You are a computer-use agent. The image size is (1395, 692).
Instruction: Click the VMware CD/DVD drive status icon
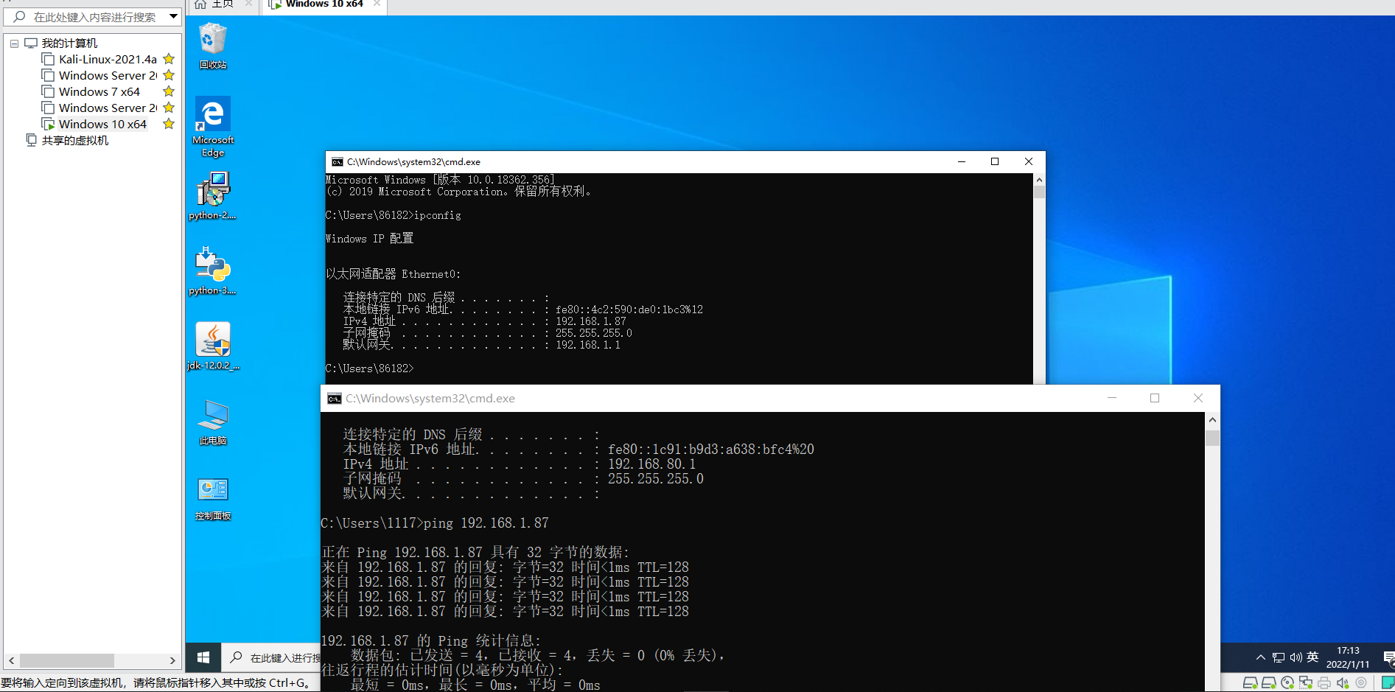coord(1287,683)
